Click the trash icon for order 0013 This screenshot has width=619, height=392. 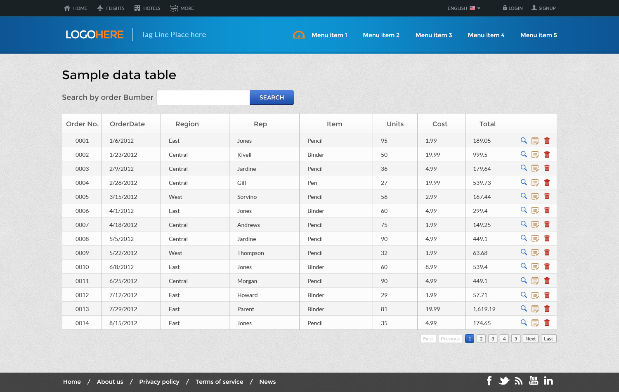coord(547,309)
